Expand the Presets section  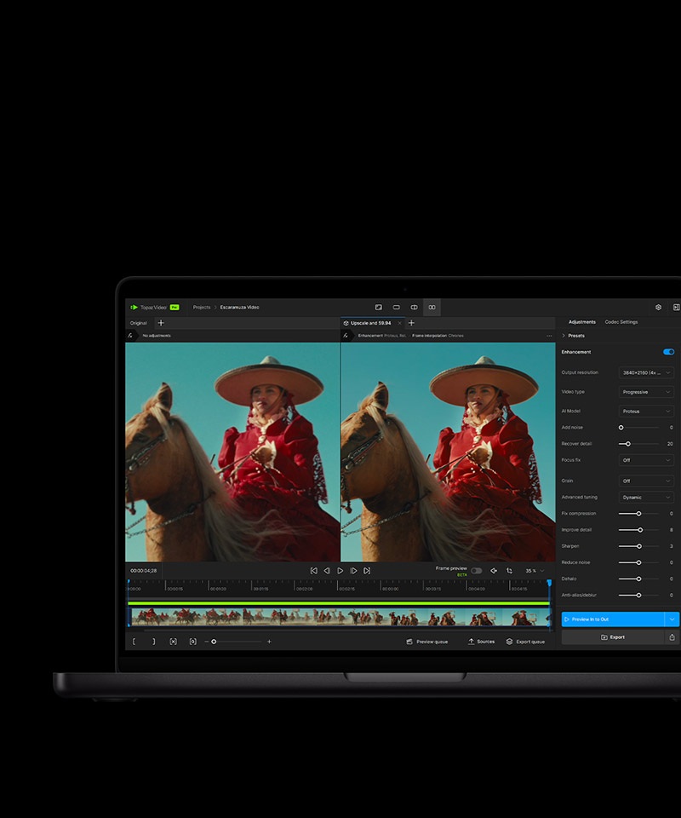575,336
